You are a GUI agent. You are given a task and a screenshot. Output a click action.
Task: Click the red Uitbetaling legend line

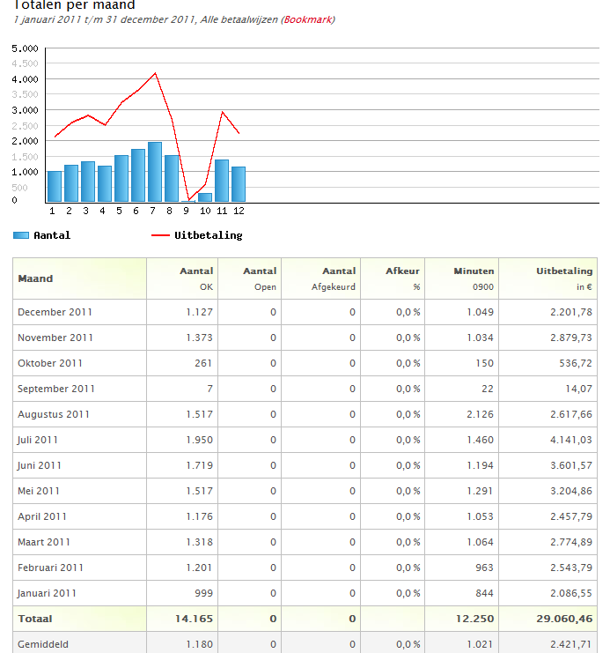160,235
